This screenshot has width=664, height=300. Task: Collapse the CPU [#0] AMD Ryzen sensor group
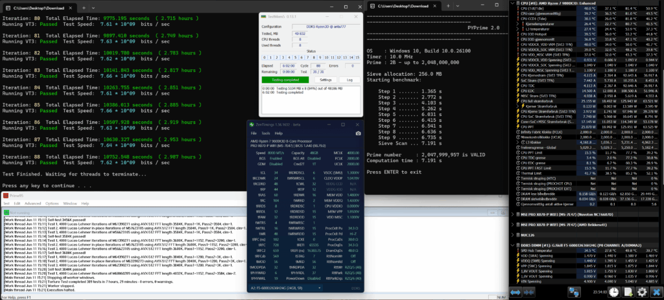(514, 3)
